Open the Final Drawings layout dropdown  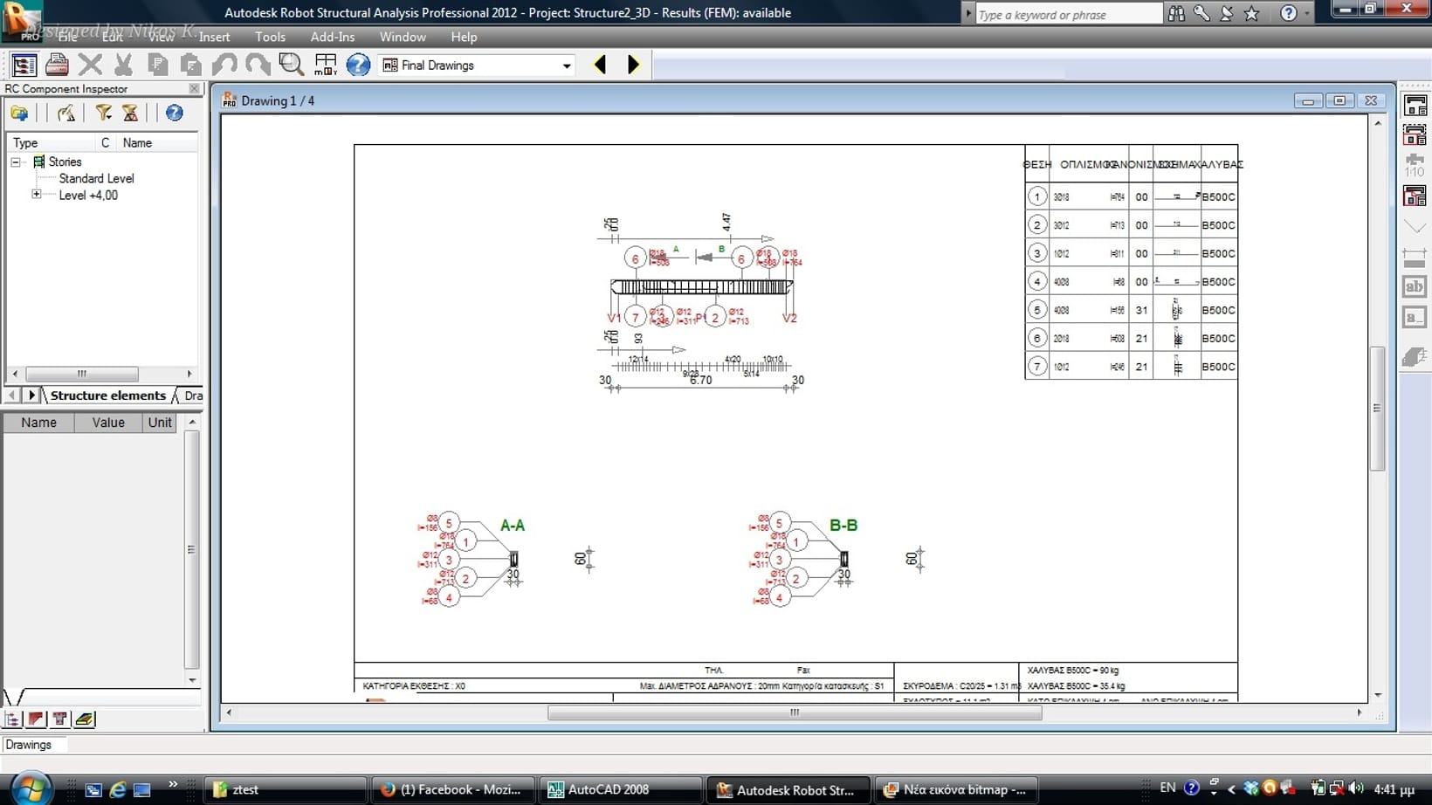(566, 65)
